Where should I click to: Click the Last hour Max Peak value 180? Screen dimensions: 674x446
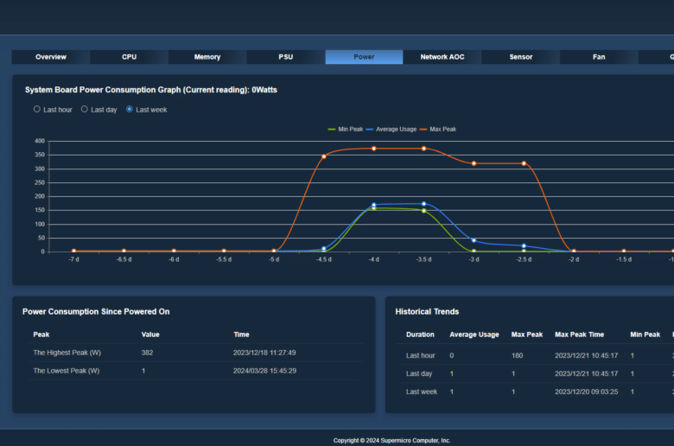[517, 356]
